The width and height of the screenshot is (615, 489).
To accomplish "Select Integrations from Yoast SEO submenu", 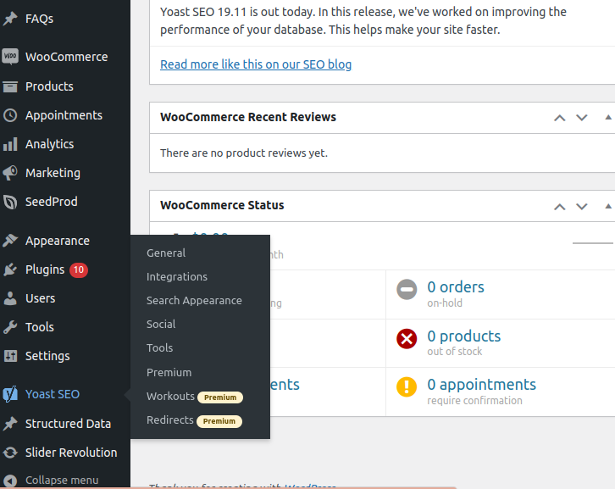I will (x=176, y=277).
